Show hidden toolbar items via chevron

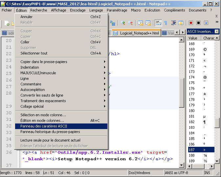[217, 22]
